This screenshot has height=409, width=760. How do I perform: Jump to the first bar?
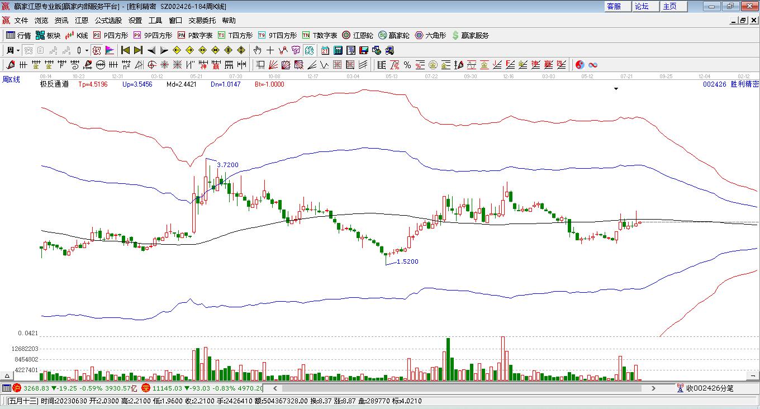coord(125,50)
